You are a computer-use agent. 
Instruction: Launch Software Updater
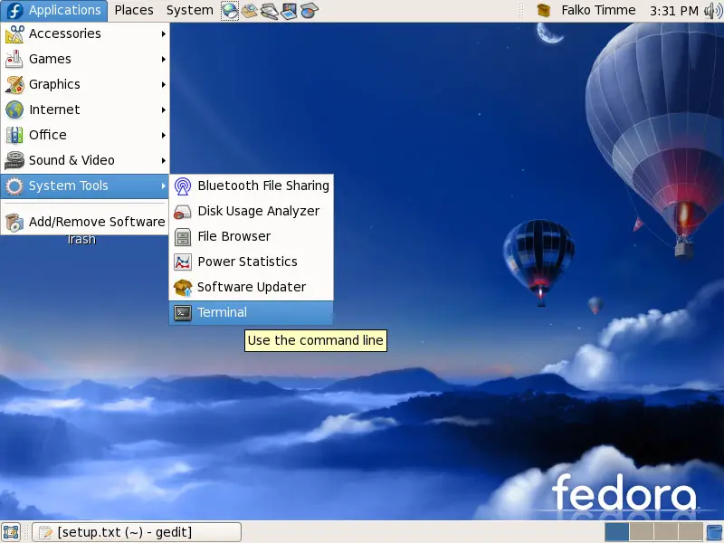pyautogui.click(x=252, y=288)
